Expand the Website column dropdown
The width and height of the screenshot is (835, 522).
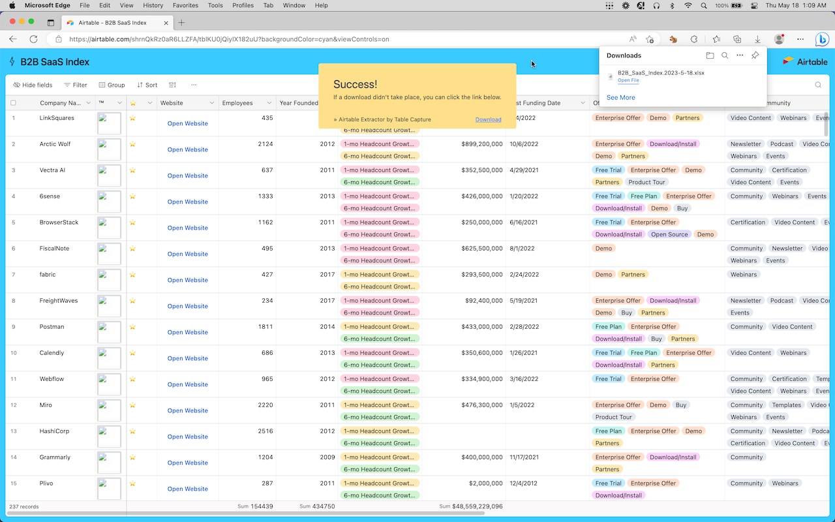tap(212, 103)
